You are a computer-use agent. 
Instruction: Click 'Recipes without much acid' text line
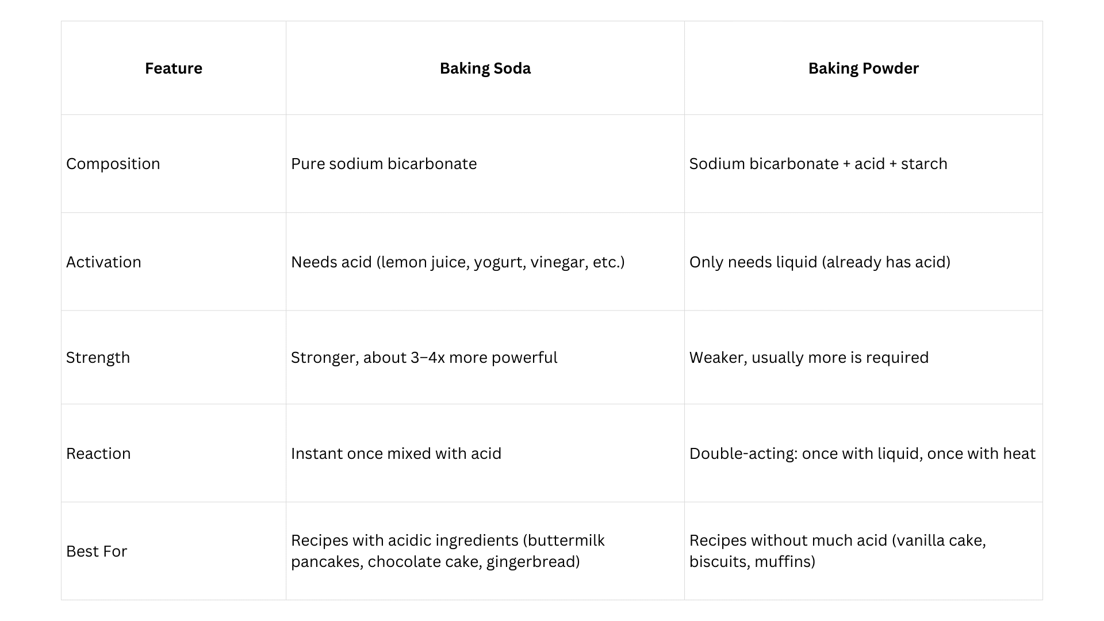pos(837,540)
